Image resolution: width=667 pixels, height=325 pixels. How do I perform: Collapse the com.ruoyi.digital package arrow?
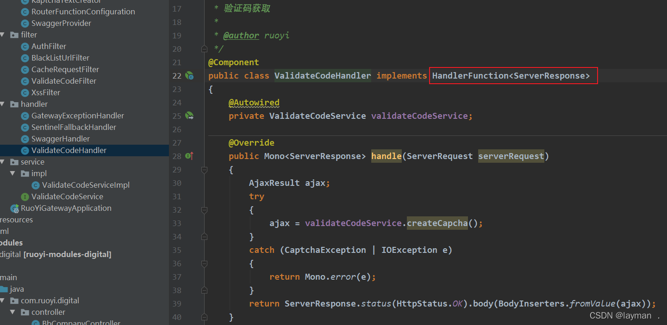(2, 300)
